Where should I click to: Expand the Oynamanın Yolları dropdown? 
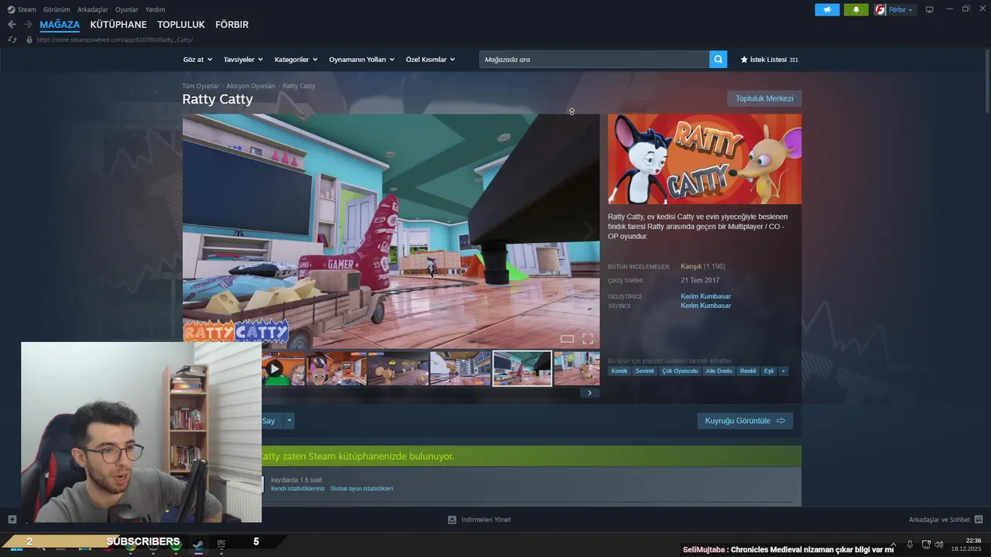pyautogui.click(x=362, y=60)
